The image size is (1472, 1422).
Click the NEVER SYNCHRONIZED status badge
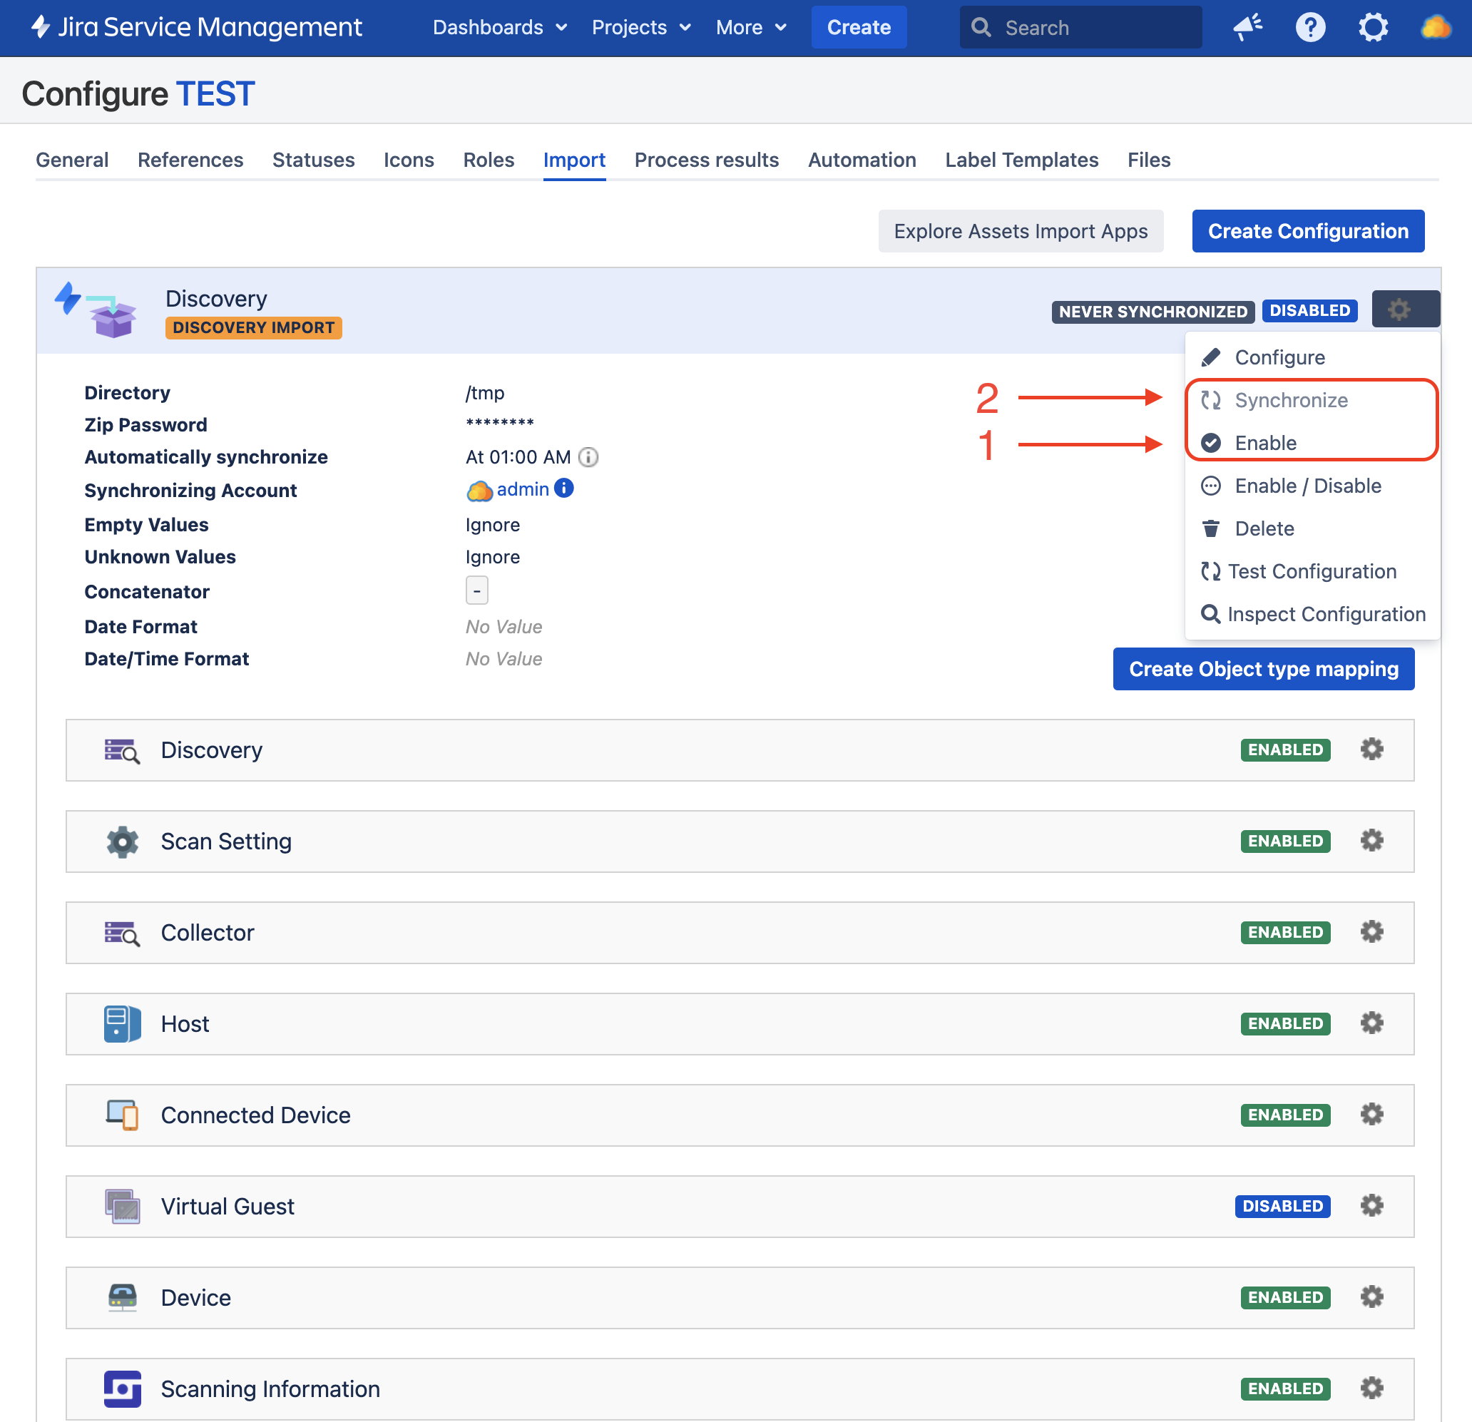(1152, 312)
